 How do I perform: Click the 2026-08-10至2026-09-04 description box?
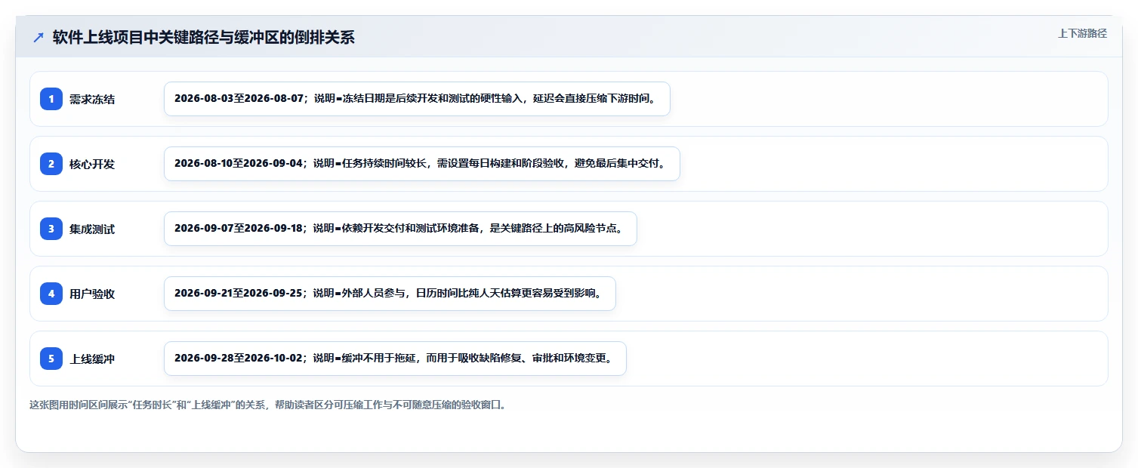(422, 164)
